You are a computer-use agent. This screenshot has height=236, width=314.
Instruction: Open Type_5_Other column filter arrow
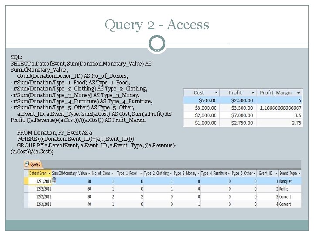255,174
